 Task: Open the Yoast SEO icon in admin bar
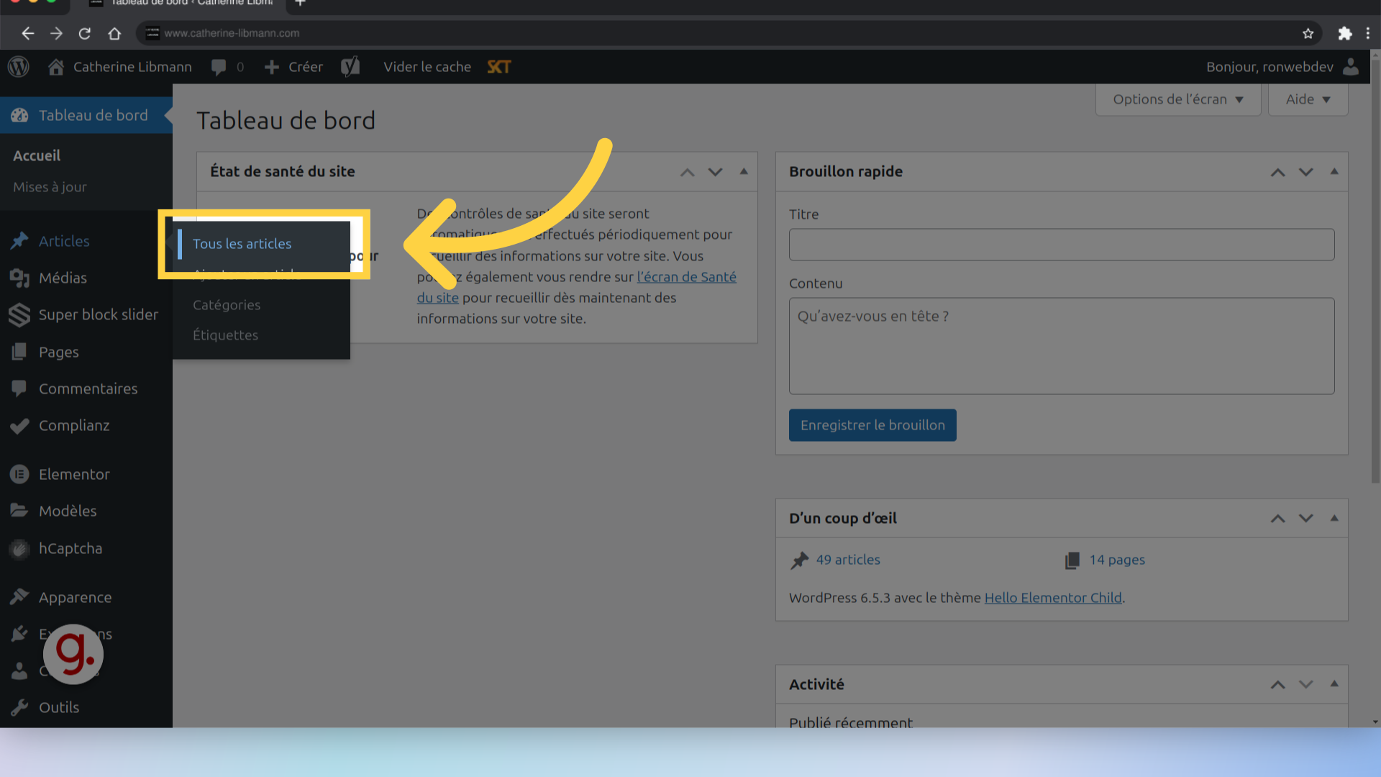tap(350, 67)
